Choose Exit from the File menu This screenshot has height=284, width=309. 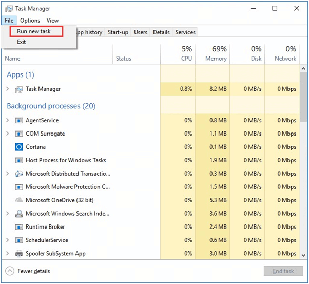(21, 42)
